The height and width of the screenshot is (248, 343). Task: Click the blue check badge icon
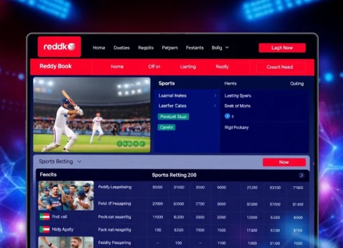click(227, 116)
